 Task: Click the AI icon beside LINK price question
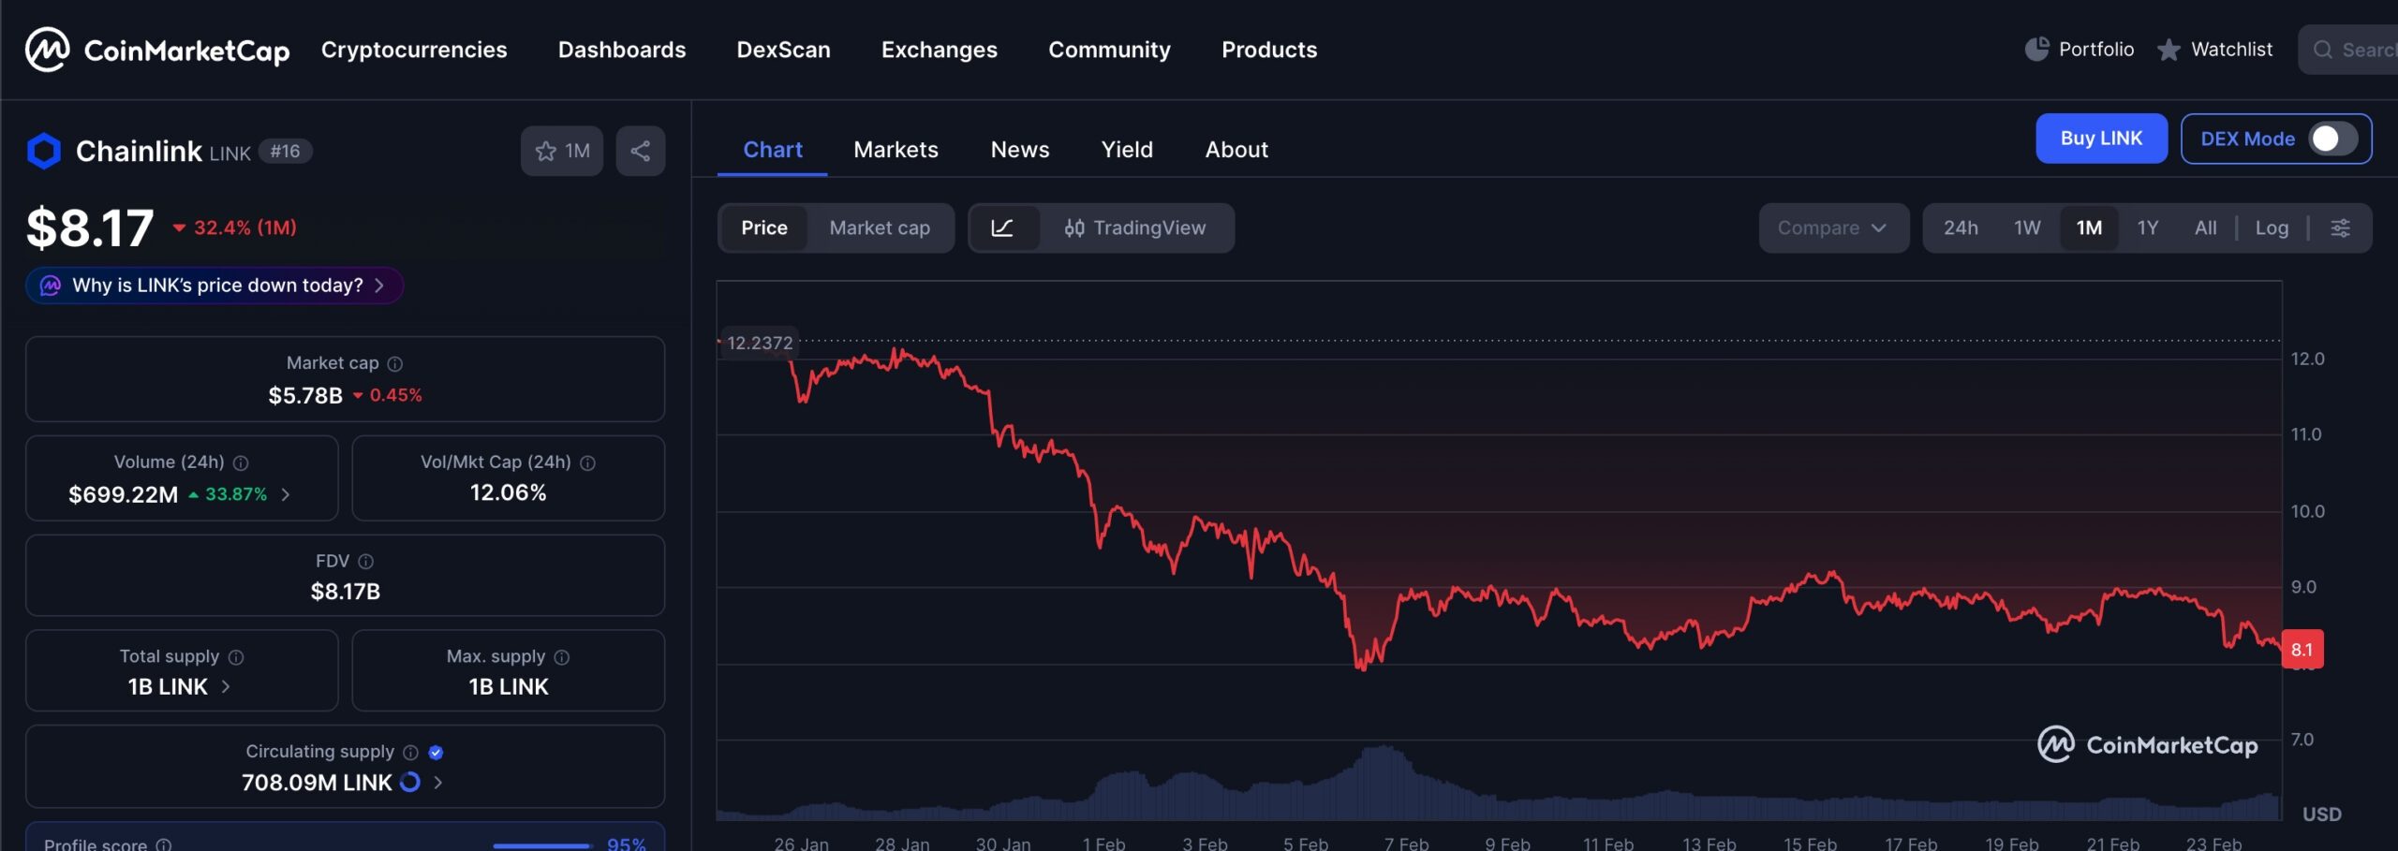pos(51,286)
